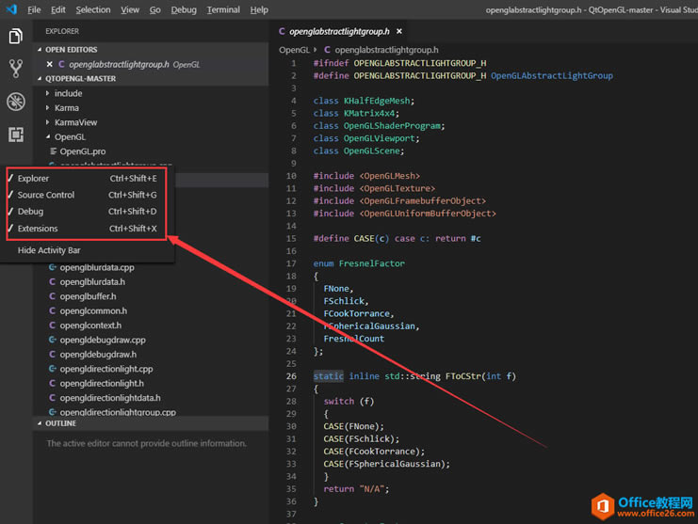The image size is (698, 524).
Task: Click 'class KHalfEdgeMesh;' line
Action: coord(364,101)
